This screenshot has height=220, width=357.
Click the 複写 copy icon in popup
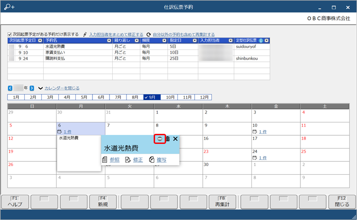tap(152, 159)
